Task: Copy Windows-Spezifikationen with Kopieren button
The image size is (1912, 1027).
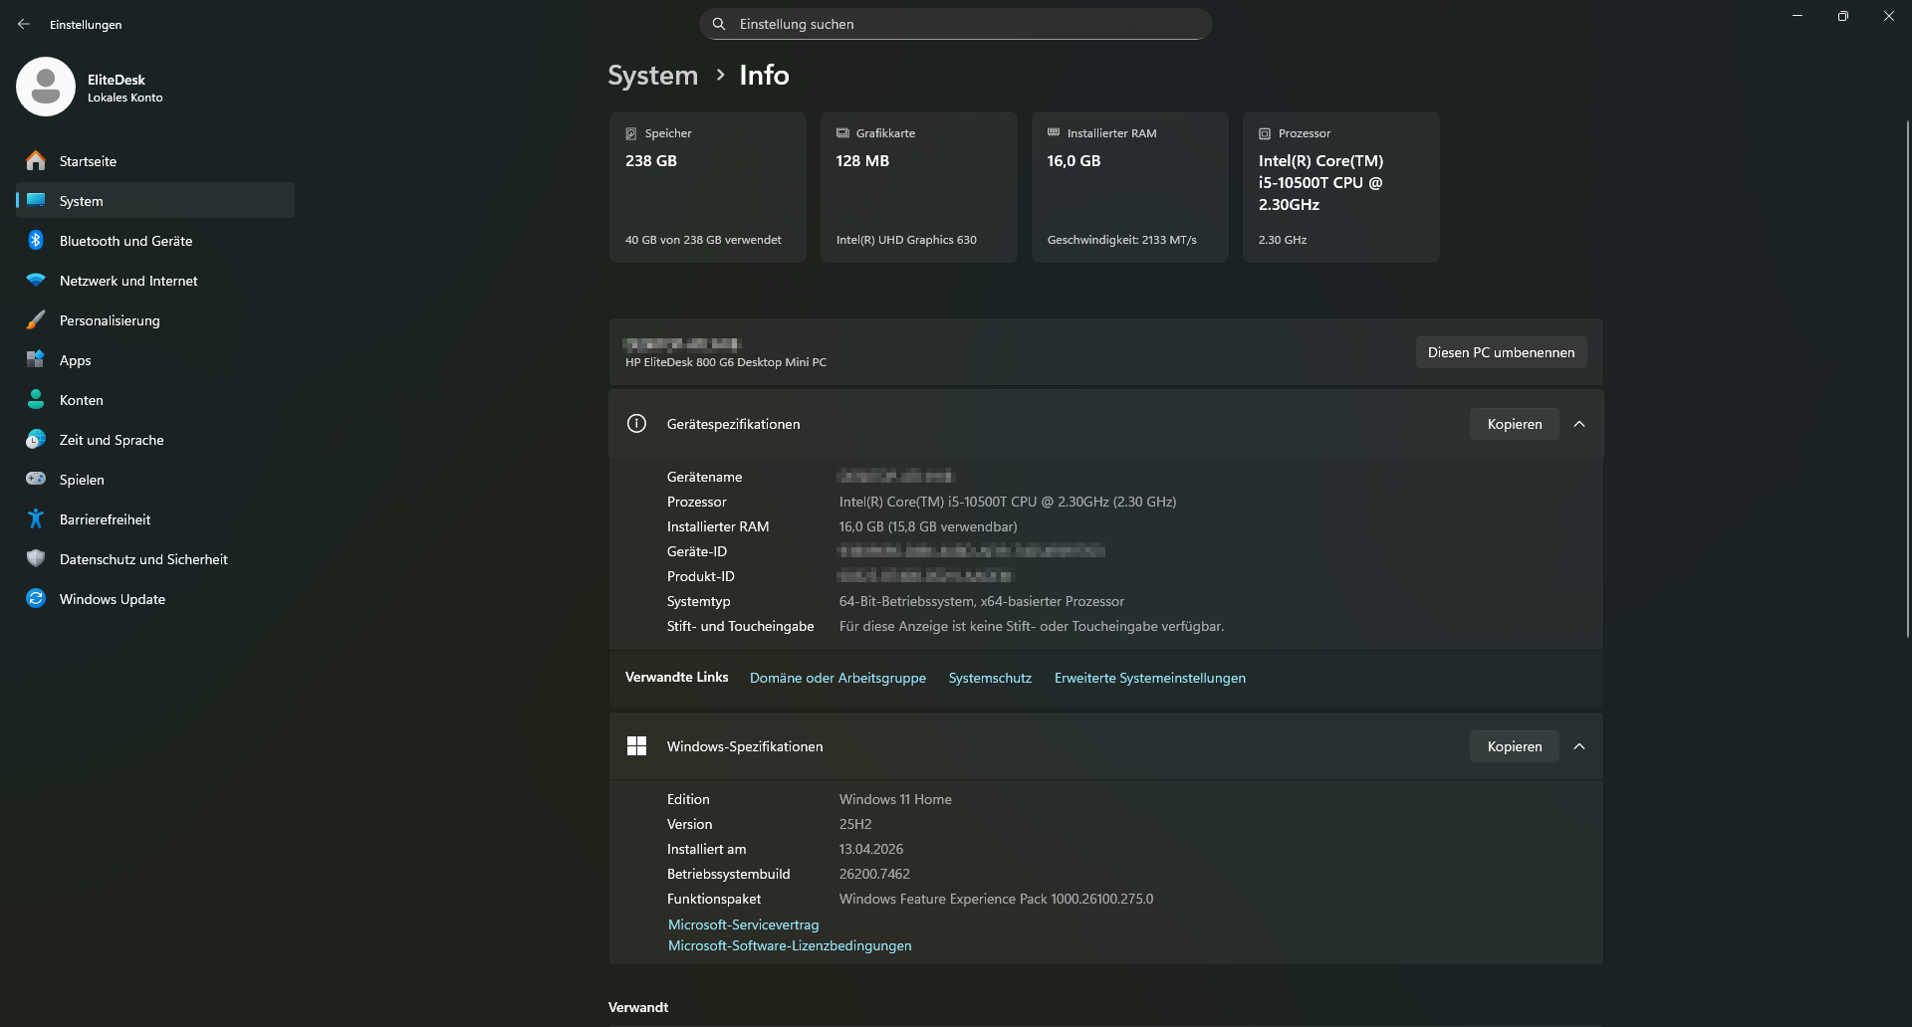Action: [1515, 746]
